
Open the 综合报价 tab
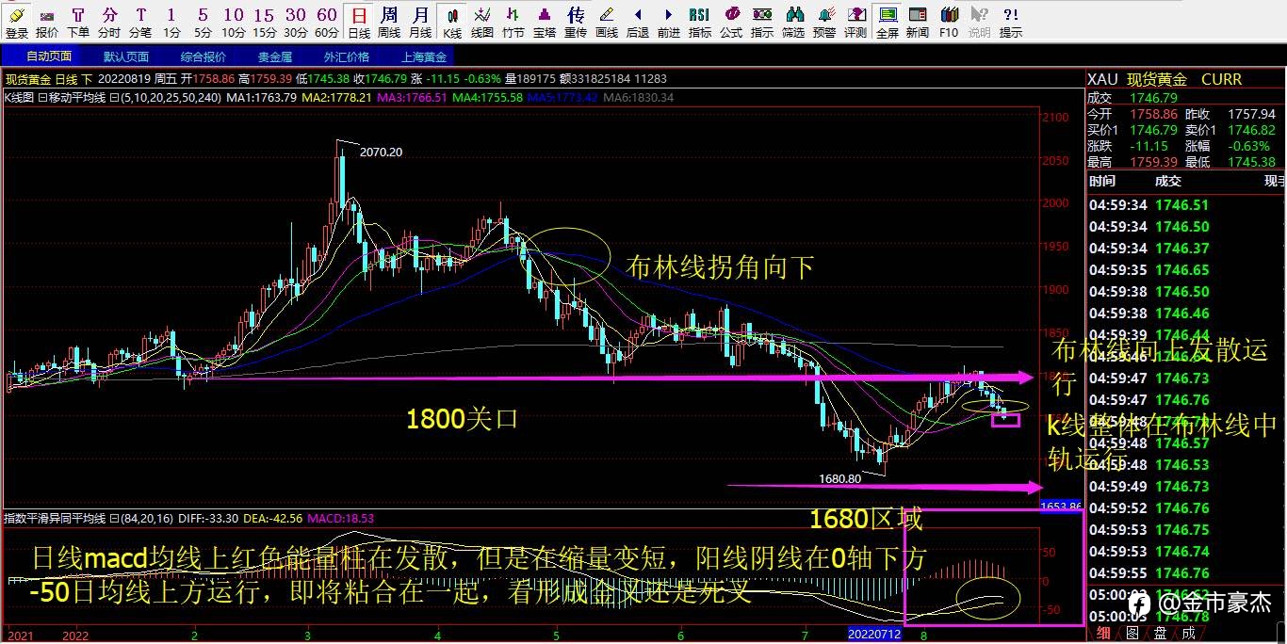(204, 56)
